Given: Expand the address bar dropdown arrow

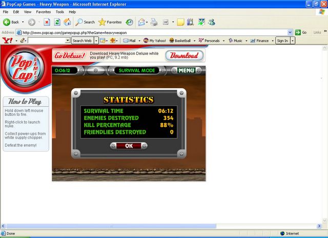Looking at the screenshot, I should [290, 32].
